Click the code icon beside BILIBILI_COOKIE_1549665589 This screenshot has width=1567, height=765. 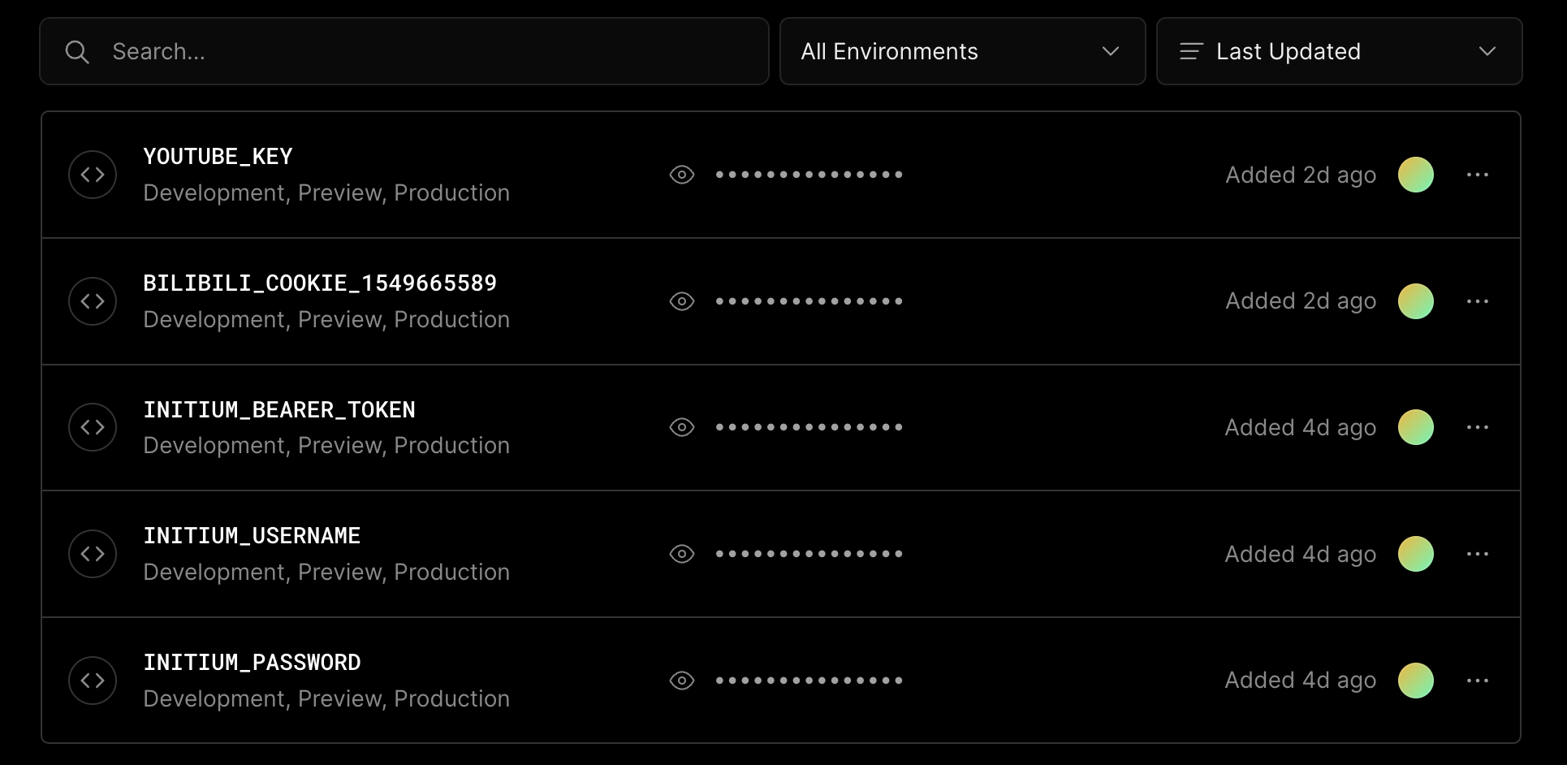(93, 301)
